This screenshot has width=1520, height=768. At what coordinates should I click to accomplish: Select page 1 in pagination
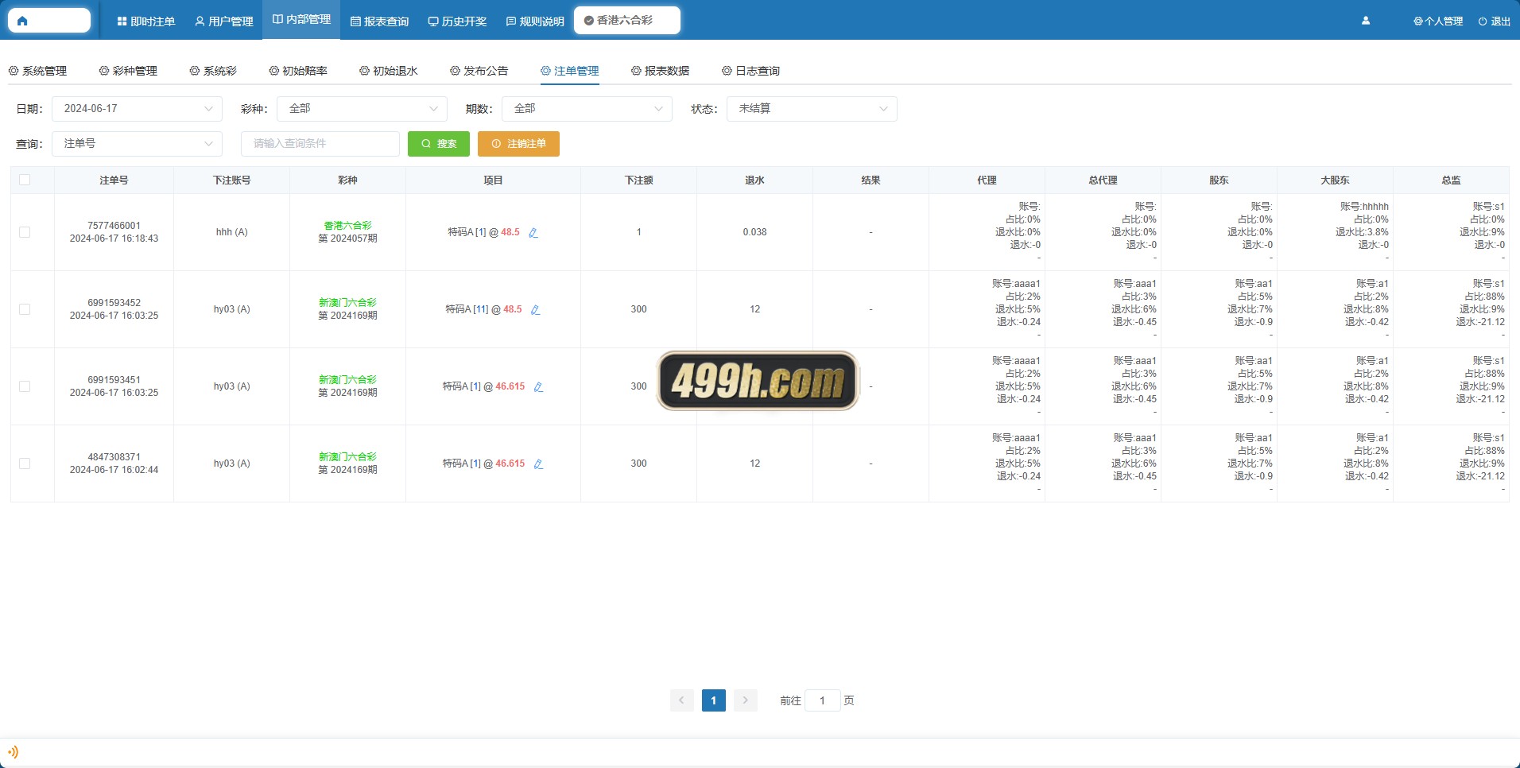(x=713, y=700)
